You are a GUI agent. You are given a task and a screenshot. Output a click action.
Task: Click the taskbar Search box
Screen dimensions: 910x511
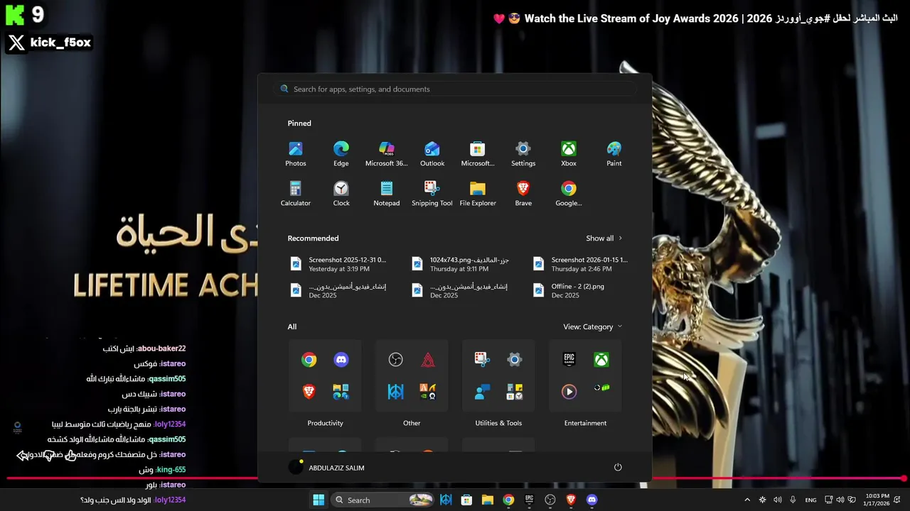click(x=384, y=500)
